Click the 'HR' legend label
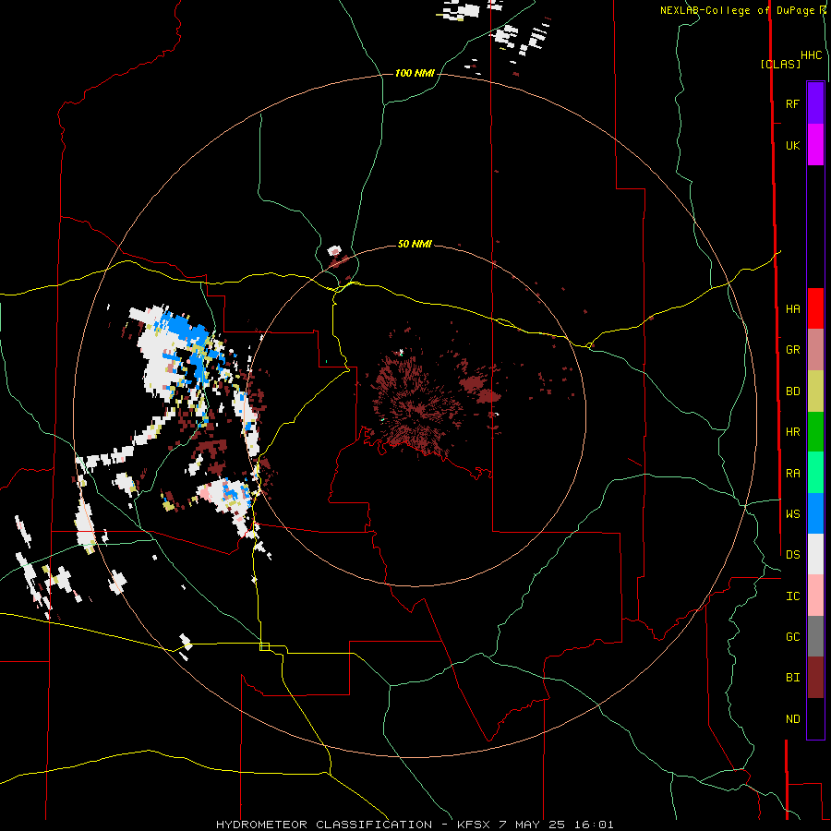The width and height of the screenshot is (831, 831). (x=792, y=432)
